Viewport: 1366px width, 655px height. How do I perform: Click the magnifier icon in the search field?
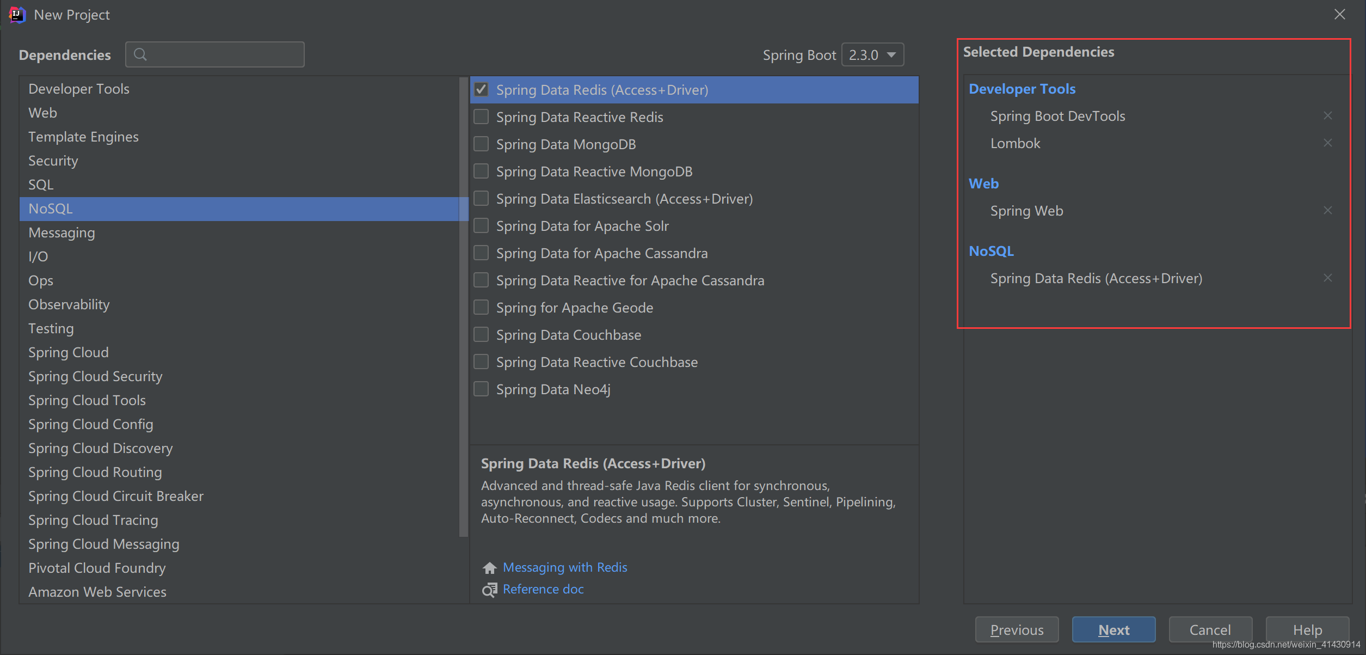[x=140, y=54]
